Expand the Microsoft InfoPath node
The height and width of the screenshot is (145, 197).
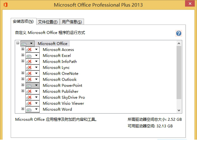pyautogui.click(x=23, y=61)
